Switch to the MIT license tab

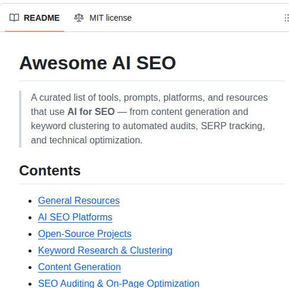click(103, 18)
